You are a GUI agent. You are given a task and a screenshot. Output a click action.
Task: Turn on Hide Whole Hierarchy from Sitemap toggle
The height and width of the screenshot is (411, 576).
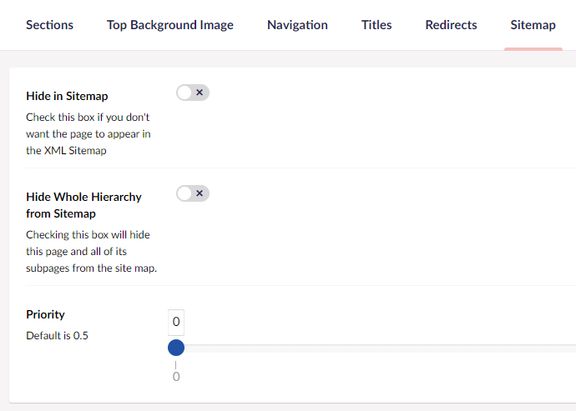192,193
